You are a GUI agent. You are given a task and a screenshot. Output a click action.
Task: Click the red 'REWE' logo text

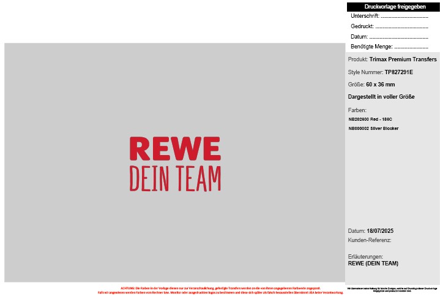point(175,149)
